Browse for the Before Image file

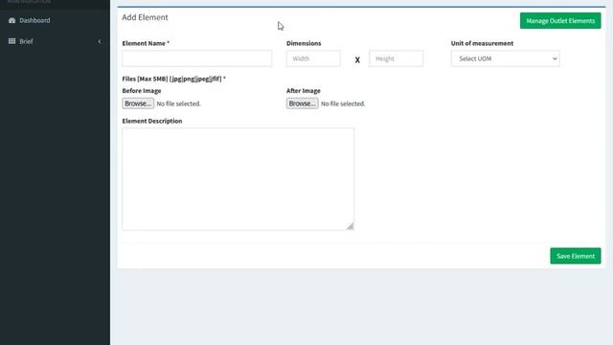pyautogui.click(x=138, y=103)
